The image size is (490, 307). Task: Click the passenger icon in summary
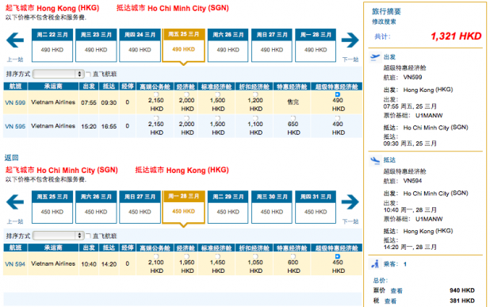coord(375,264)
